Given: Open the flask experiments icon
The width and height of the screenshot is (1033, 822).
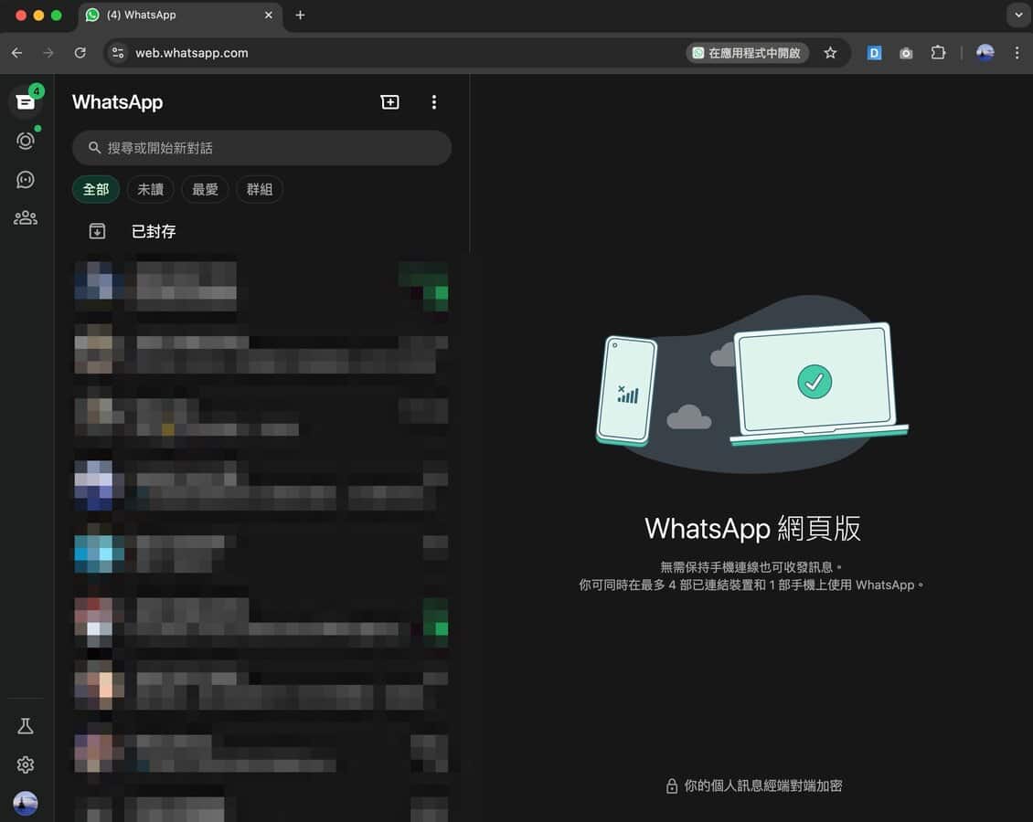Looking at the screenshot, I should point(26,726).
